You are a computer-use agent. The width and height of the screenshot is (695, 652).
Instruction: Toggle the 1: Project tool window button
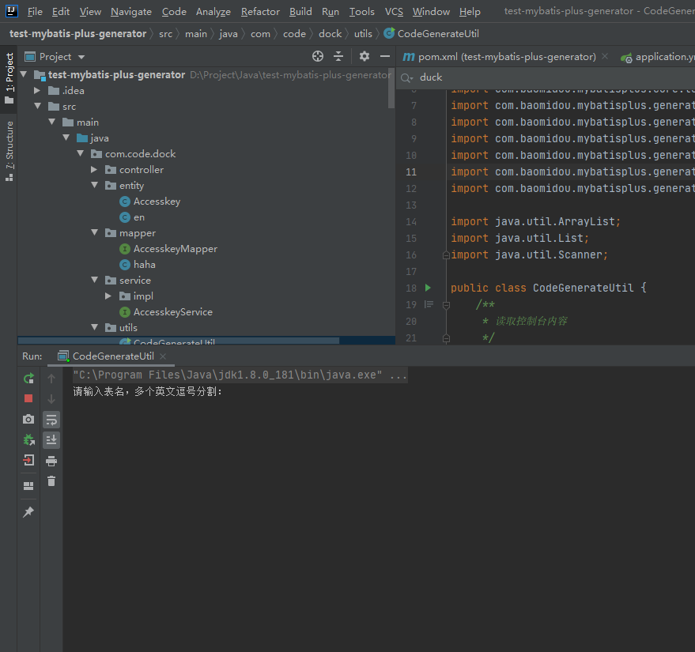click(x=9, y=78)
